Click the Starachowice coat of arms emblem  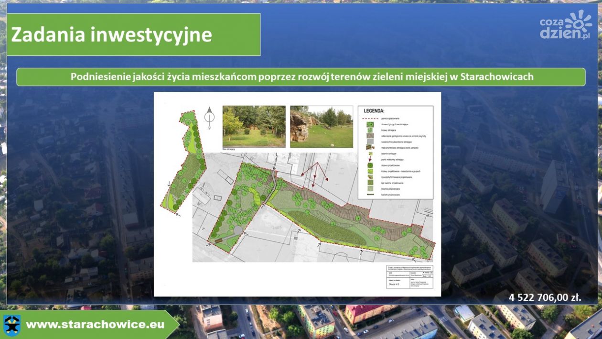[x=11, y=325]
